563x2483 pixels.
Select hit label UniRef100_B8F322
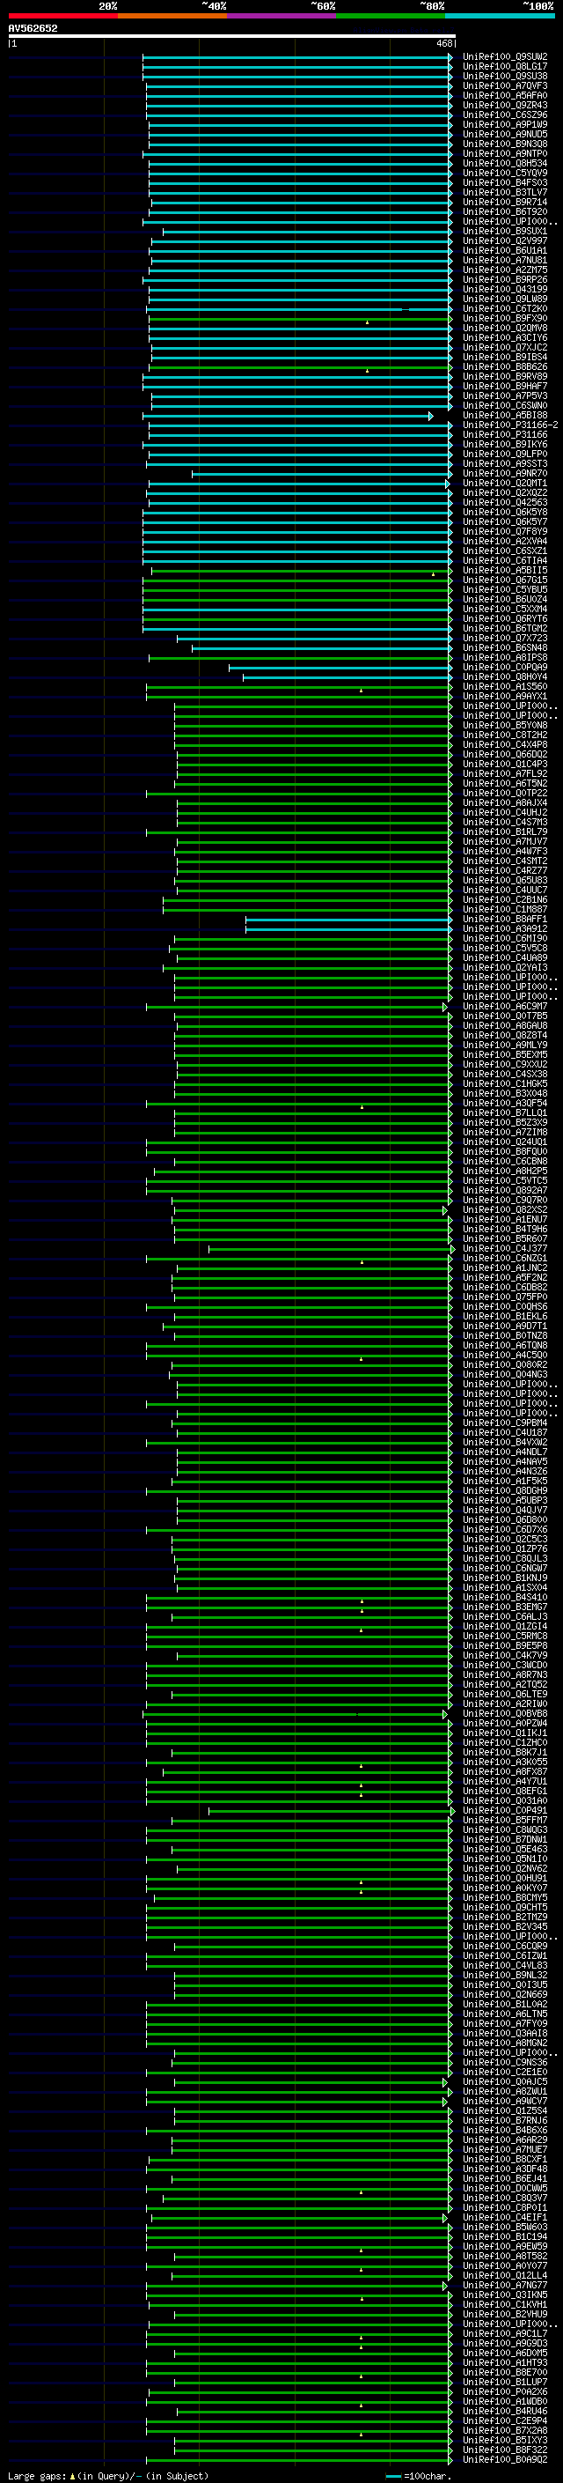pyautogui.click(x=505, y=2450)
